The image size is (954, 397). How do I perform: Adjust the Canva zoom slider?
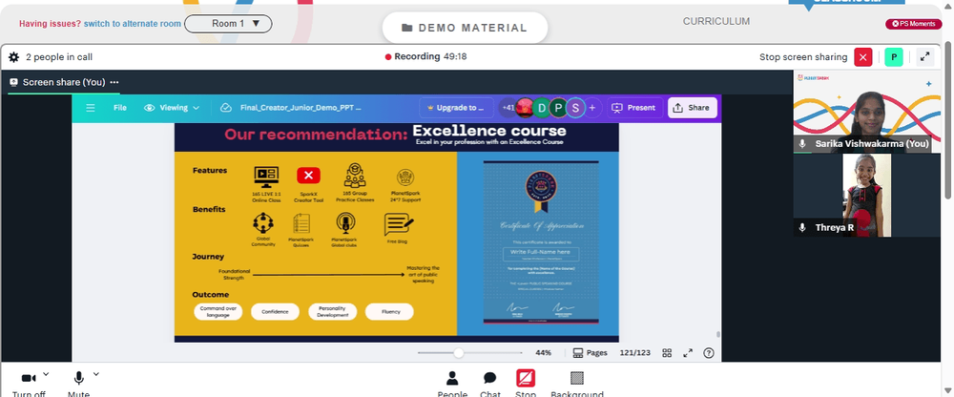point(458,353)
